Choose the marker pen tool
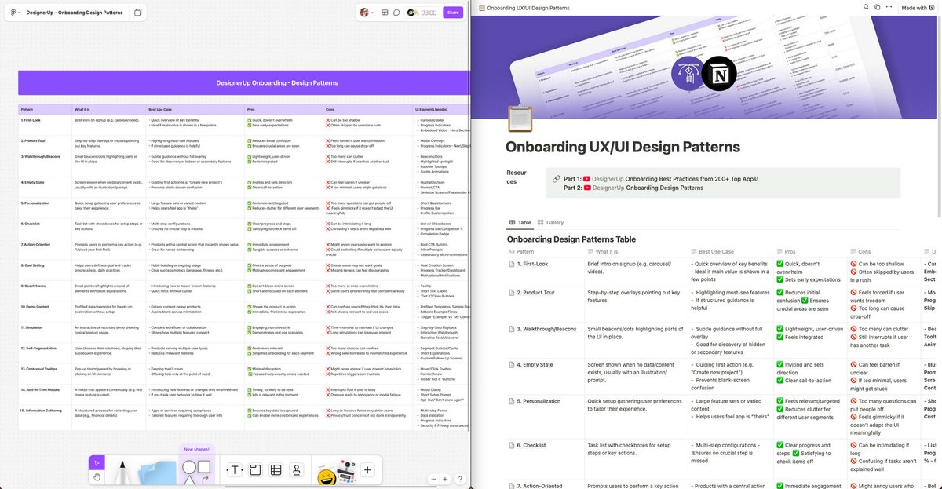 (124, 473)
